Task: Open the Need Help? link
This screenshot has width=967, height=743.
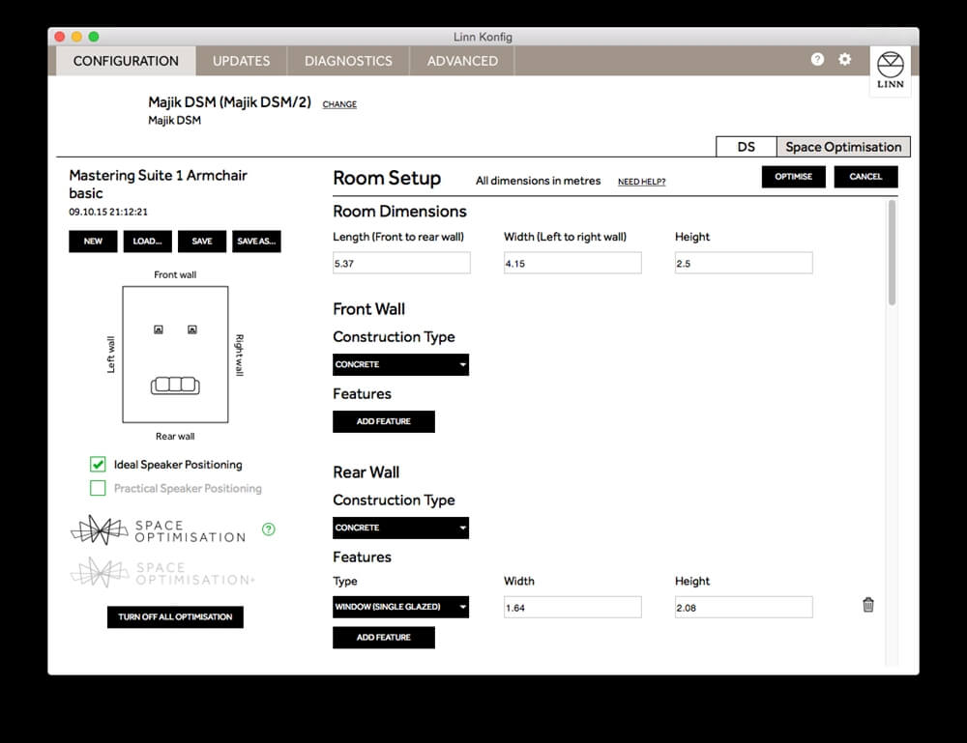Action: point(641,182)
